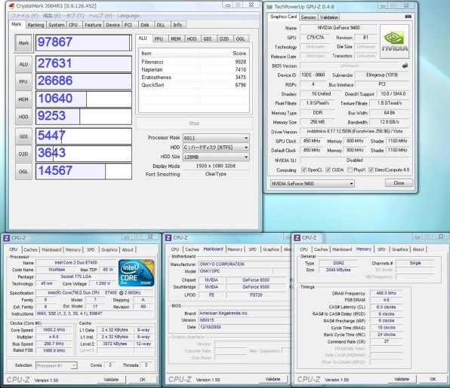Click the Mark benchmark button
This screenshot has width=450, height=388.
23,43
